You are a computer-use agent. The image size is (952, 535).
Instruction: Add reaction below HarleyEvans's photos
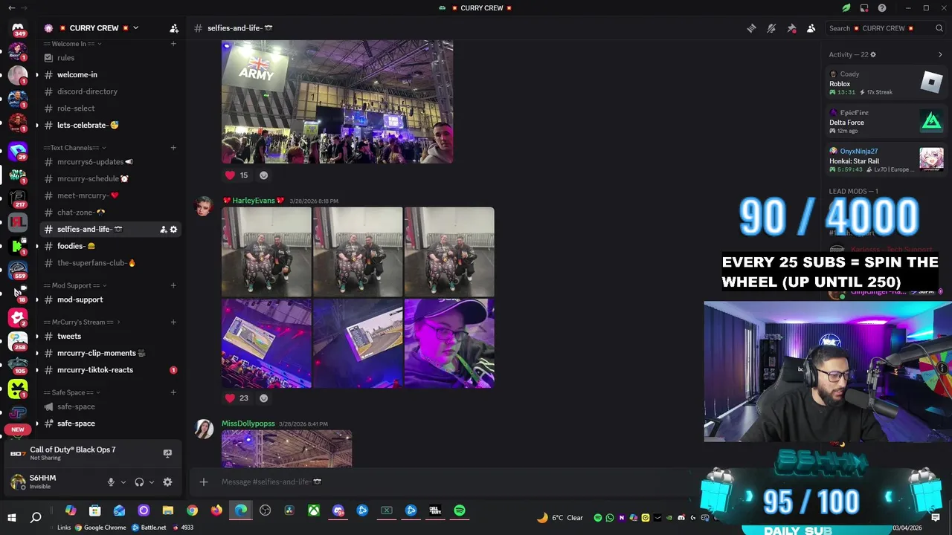pyautogui.click(x=263, y=398)
